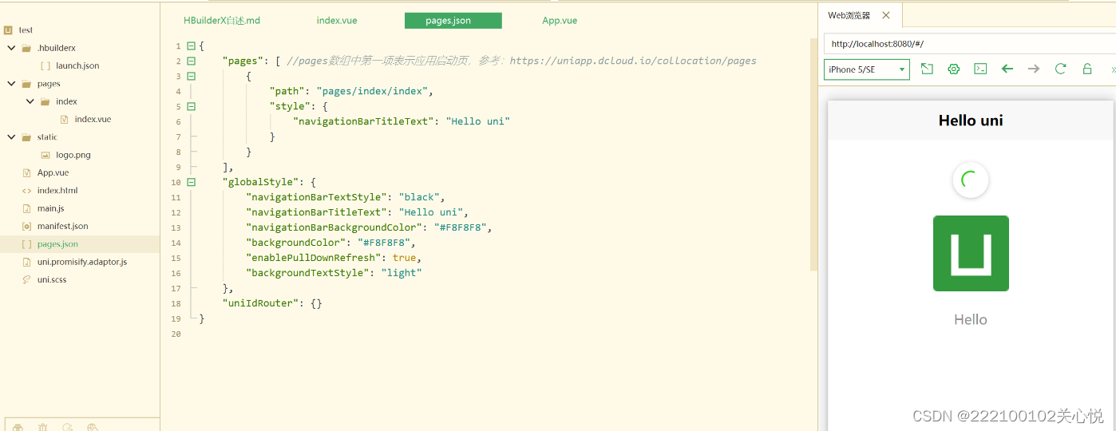Click the Hello uni title in preview

pos(971,121)
